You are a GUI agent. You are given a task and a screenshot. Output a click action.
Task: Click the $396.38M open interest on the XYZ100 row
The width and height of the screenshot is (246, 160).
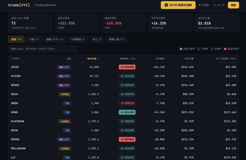click(x=187, y=76)
